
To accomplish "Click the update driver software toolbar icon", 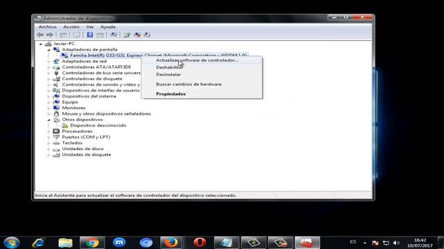I will (127, 35).
